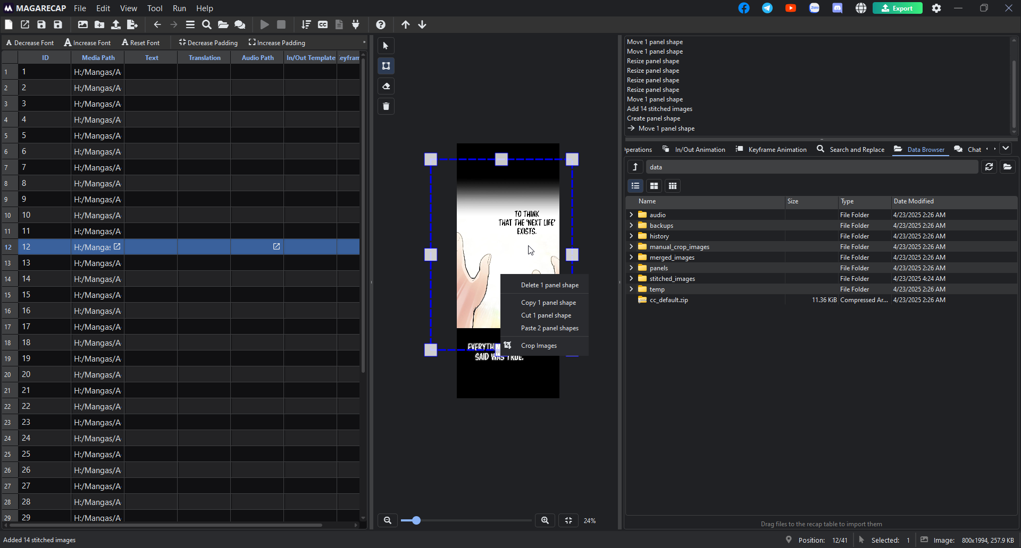Open the tabs overflow dropdown chevron

coord(1006,149)
